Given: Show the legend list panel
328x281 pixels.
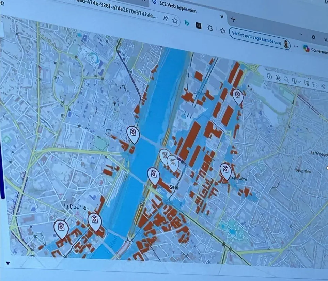Looking at the screenshot, I should click(314, 84).
